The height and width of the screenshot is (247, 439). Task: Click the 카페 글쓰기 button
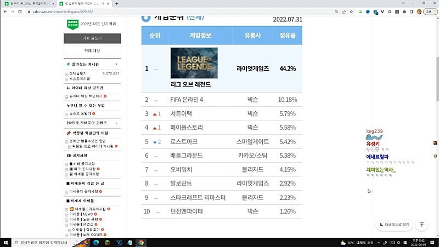pos(92,38)
